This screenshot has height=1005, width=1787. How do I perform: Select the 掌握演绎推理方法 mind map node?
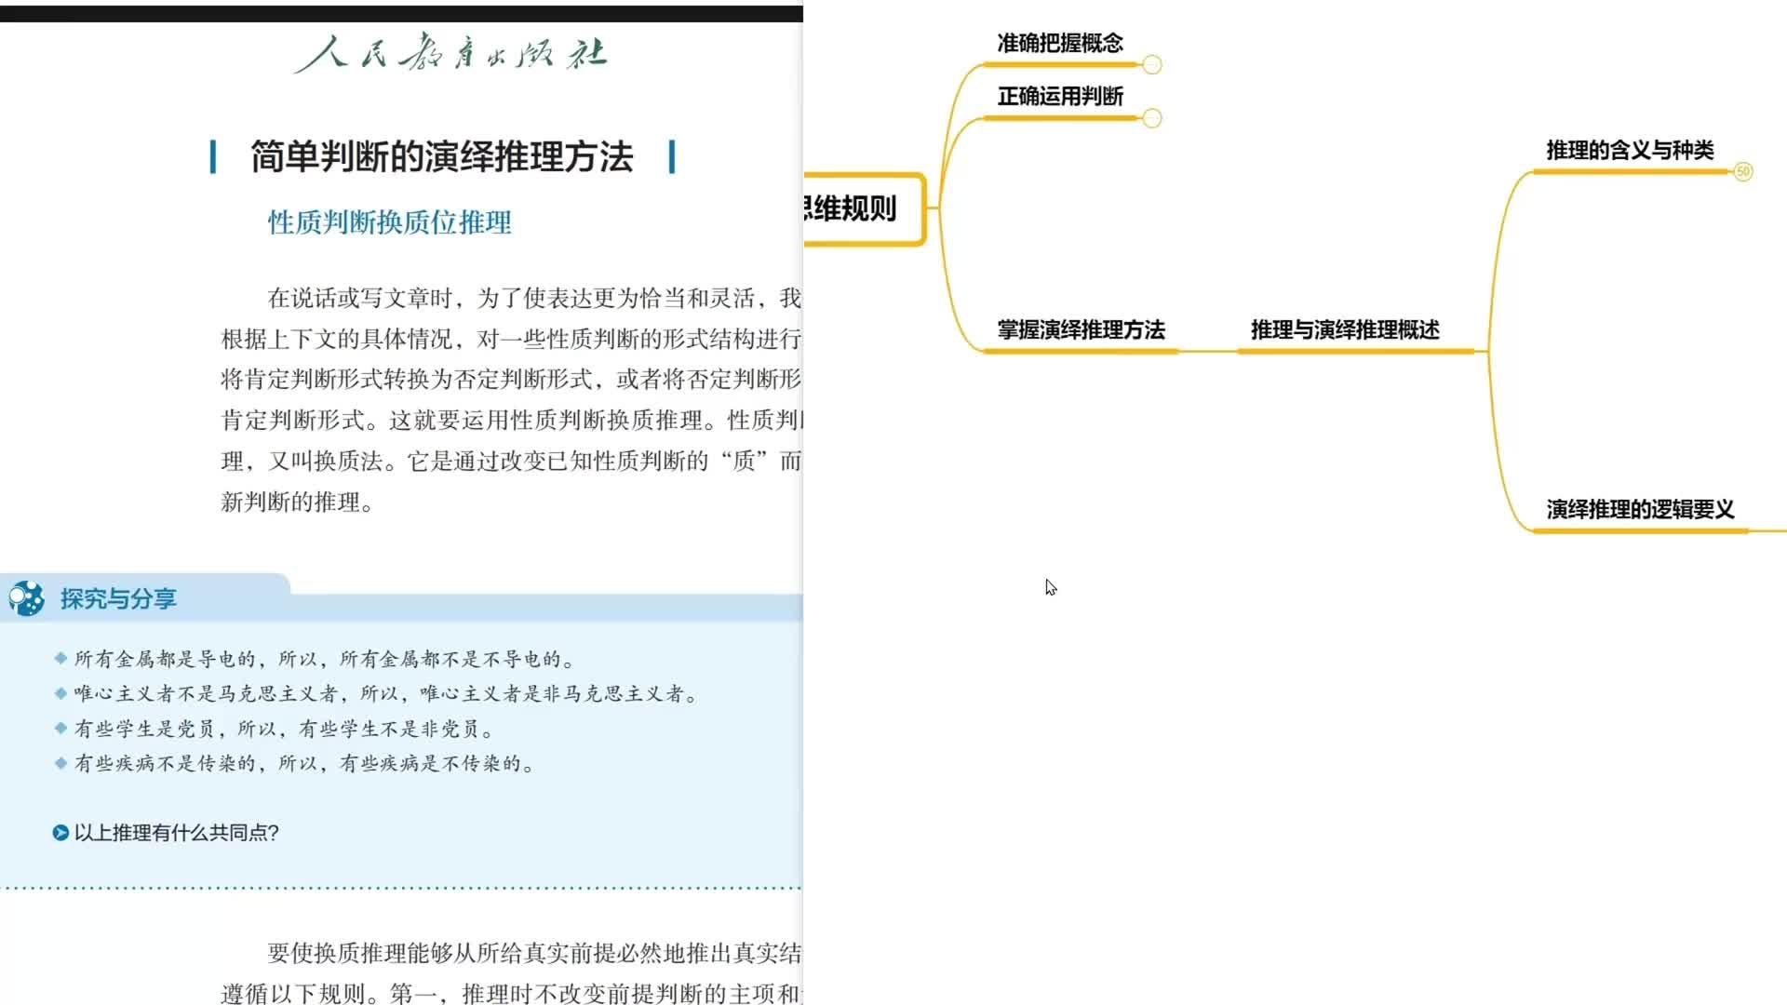1081,329
